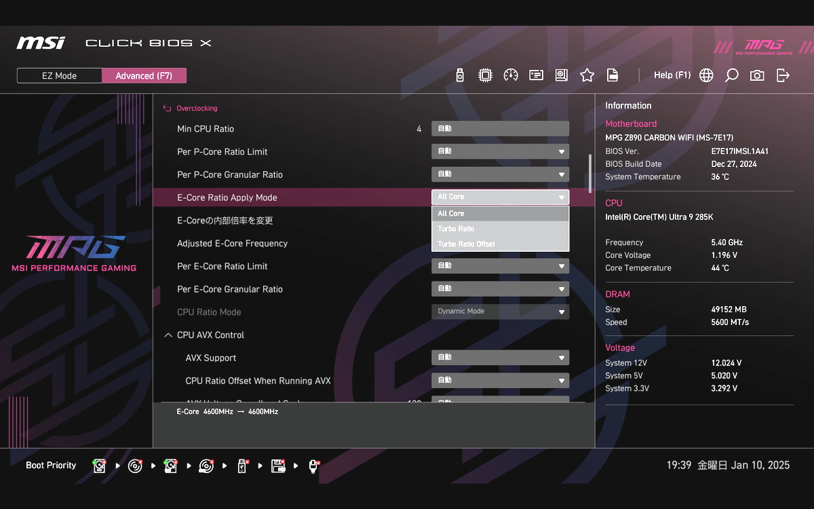The height and width of the screenshot is (509, 814).
Task: Click Core Voltage 1.196 V value
Action: coord(724,255)
